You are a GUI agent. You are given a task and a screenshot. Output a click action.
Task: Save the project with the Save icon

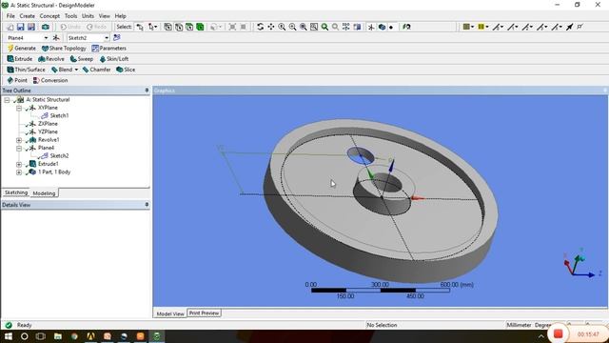click(21, 27)
